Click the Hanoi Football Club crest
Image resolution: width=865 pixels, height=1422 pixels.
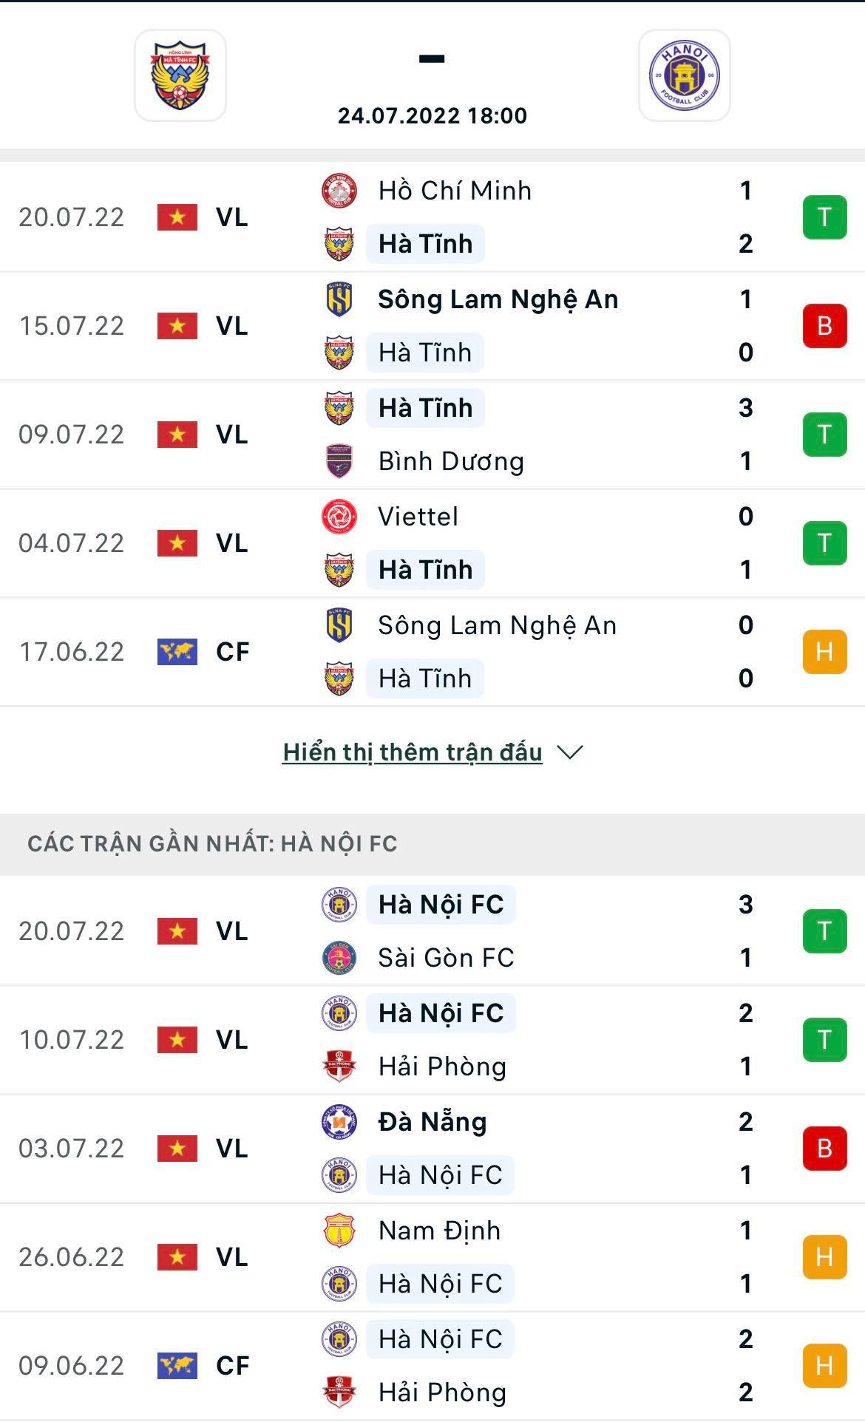pos(684,75)
